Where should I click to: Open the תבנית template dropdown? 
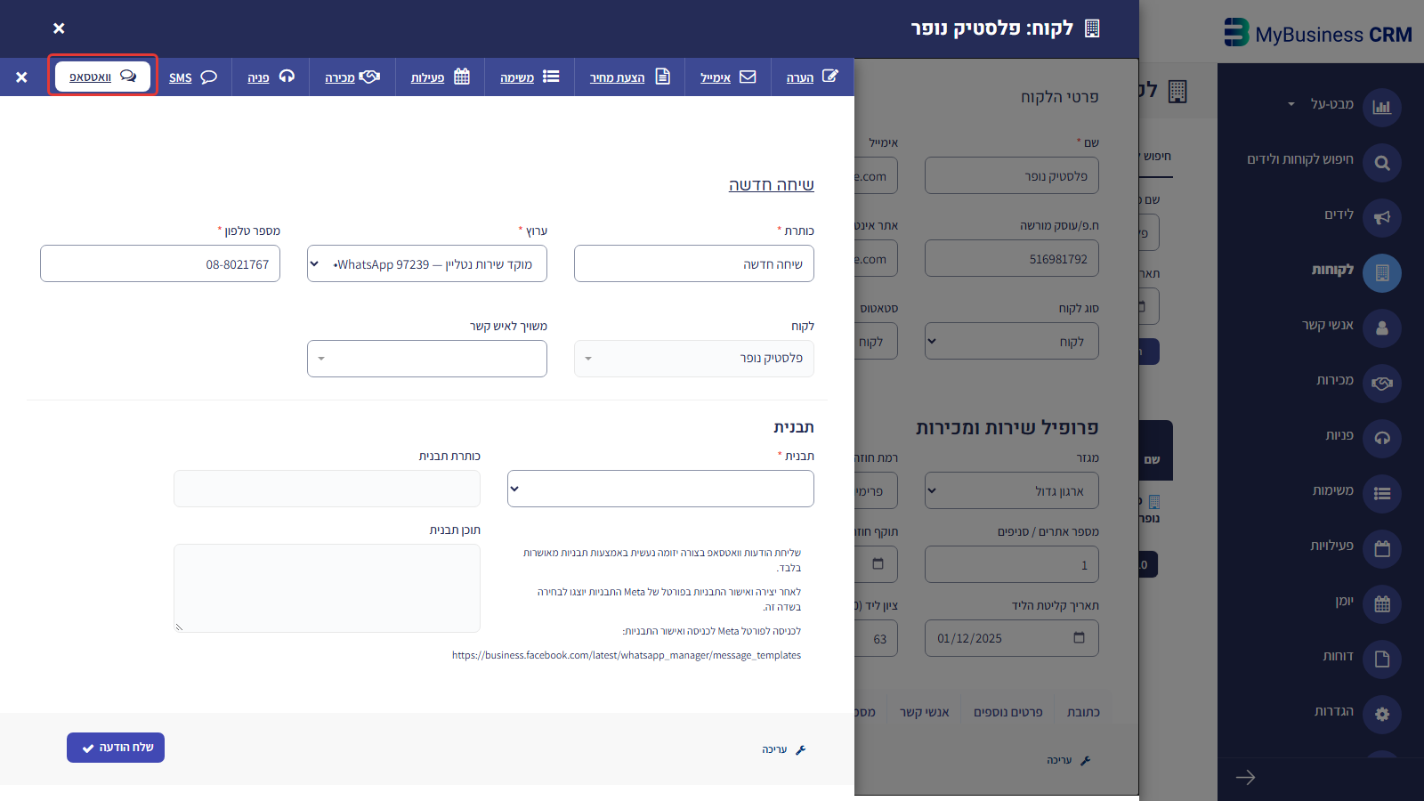660,489
